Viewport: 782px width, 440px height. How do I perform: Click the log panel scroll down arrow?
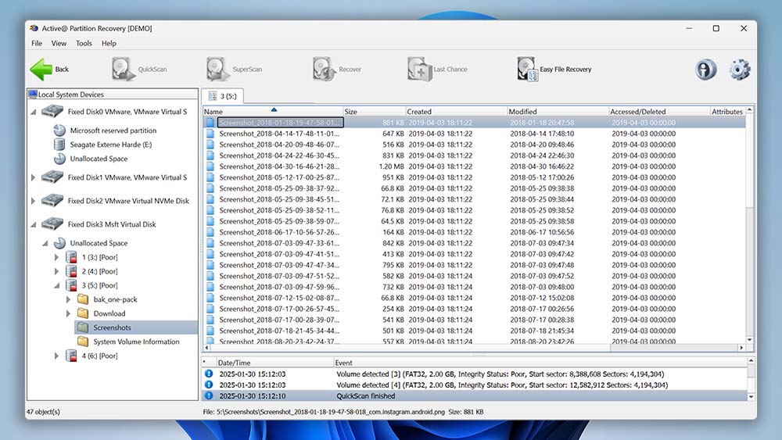click(x=751, y=397)
